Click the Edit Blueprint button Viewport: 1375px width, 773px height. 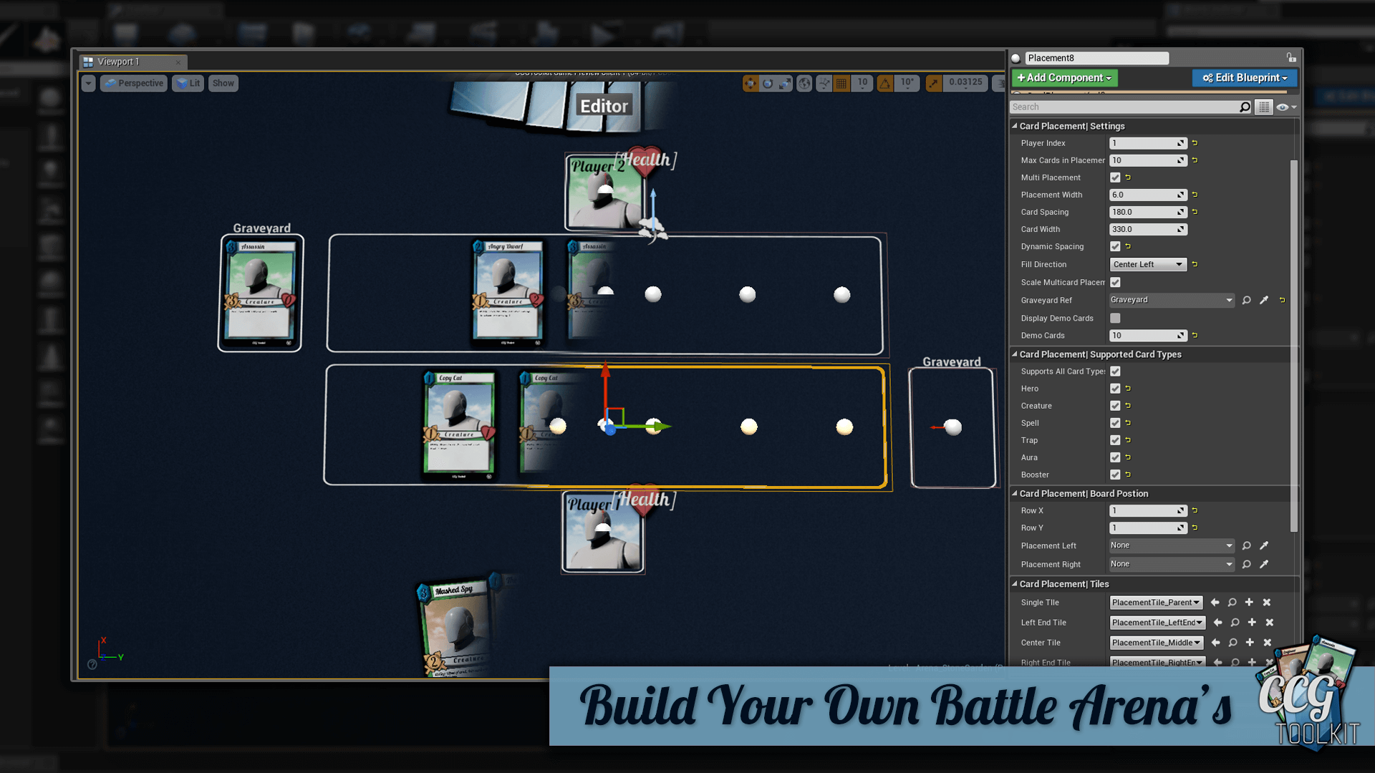1245,78
